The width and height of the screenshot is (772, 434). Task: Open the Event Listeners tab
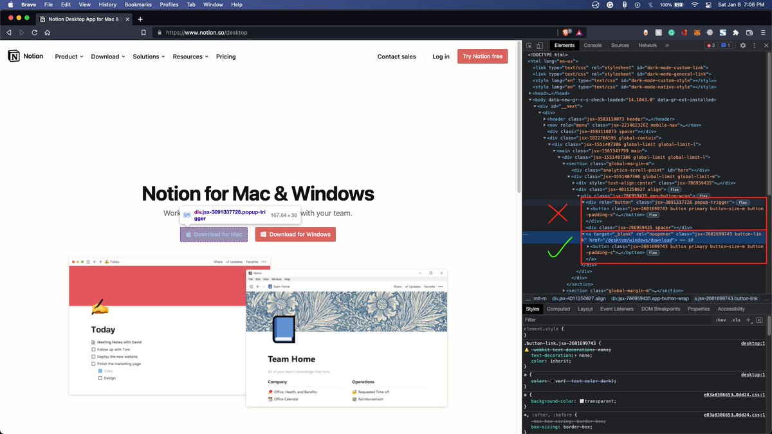tap(617, 309)
